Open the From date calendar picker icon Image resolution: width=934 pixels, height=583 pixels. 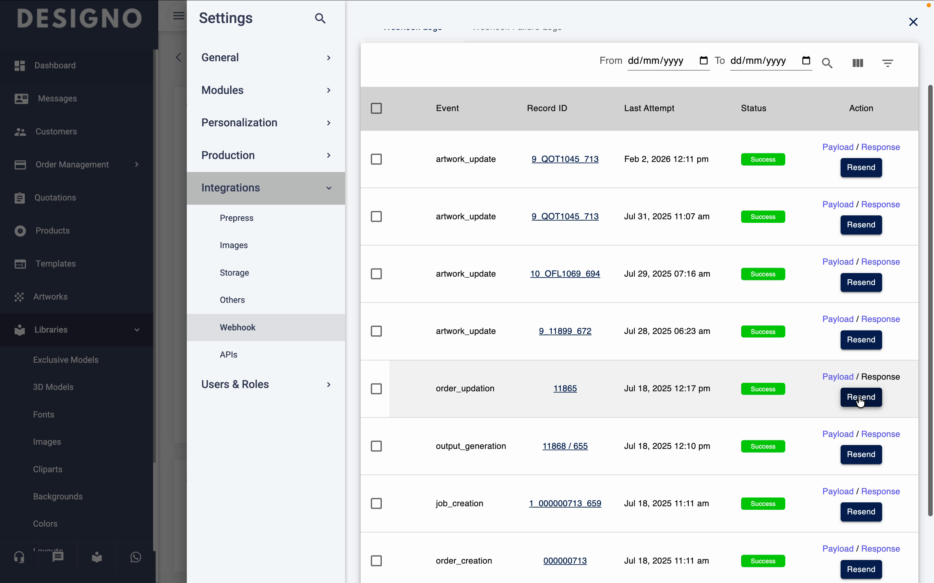tap(703, 61)
